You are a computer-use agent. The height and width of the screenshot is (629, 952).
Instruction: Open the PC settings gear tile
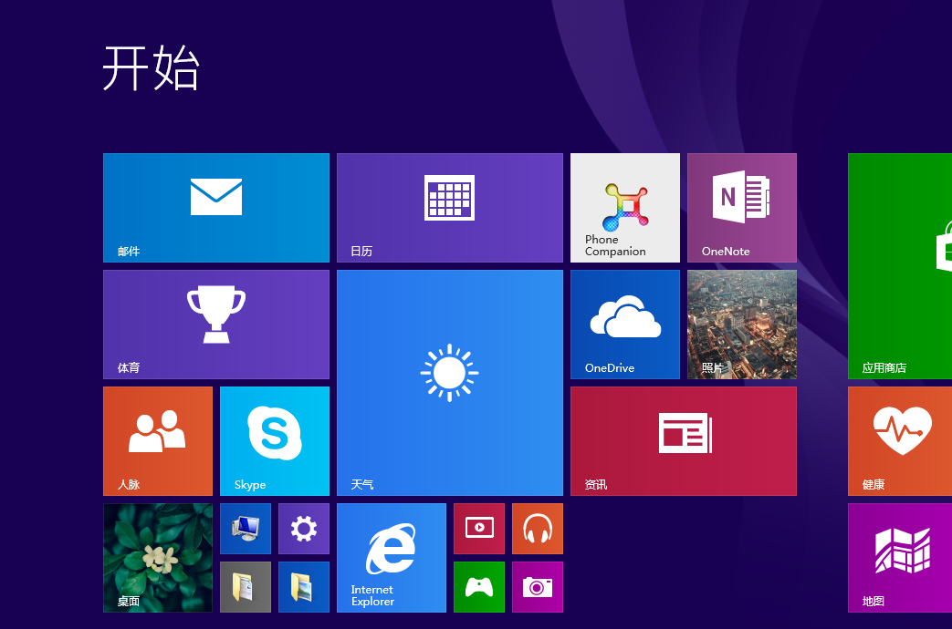click(304, 529)
